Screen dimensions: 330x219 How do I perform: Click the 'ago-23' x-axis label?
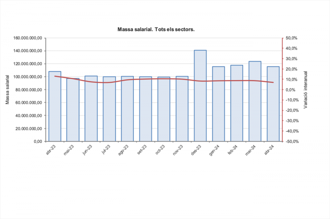(x=122, y=149)
